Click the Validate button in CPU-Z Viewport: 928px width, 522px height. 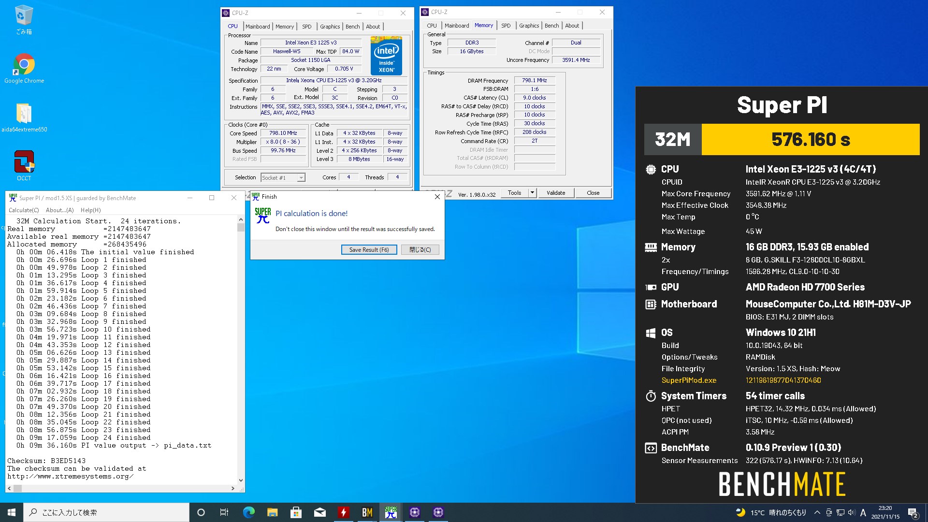(556, 193)
